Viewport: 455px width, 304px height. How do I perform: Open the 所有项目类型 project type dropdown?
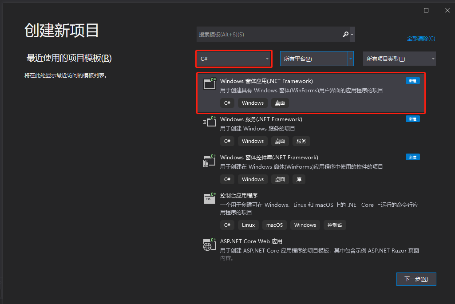click(x=399, y=59)
